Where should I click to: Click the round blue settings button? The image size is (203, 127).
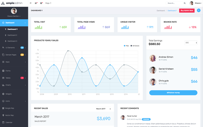(199, 10)
